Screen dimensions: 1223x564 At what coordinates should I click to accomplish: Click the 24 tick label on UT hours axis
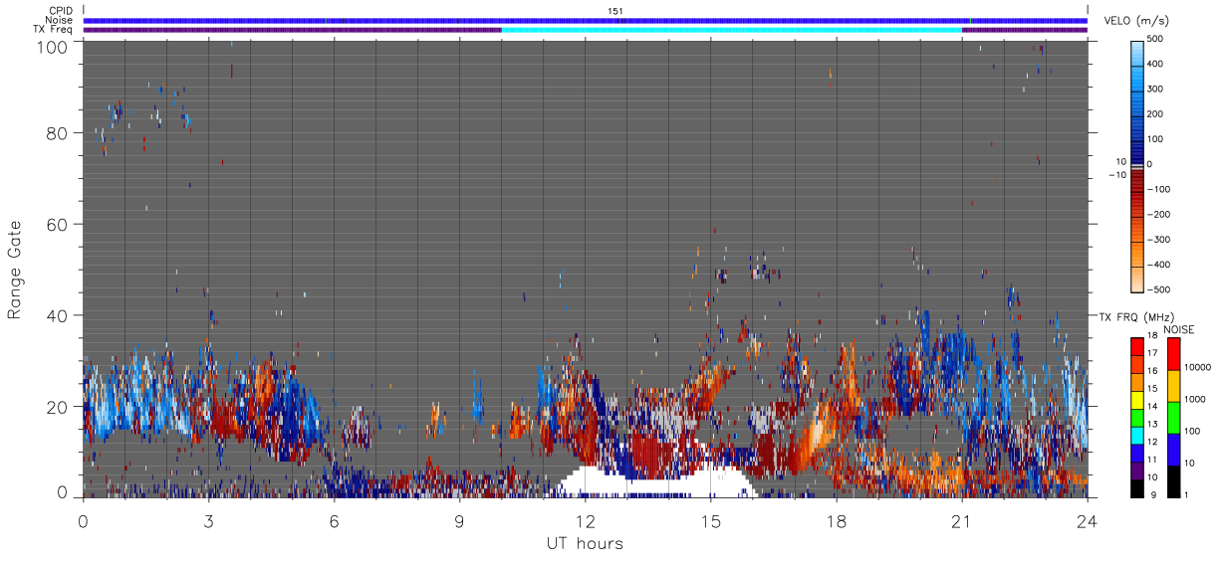pyautogui.click(x=1087, y=520)
